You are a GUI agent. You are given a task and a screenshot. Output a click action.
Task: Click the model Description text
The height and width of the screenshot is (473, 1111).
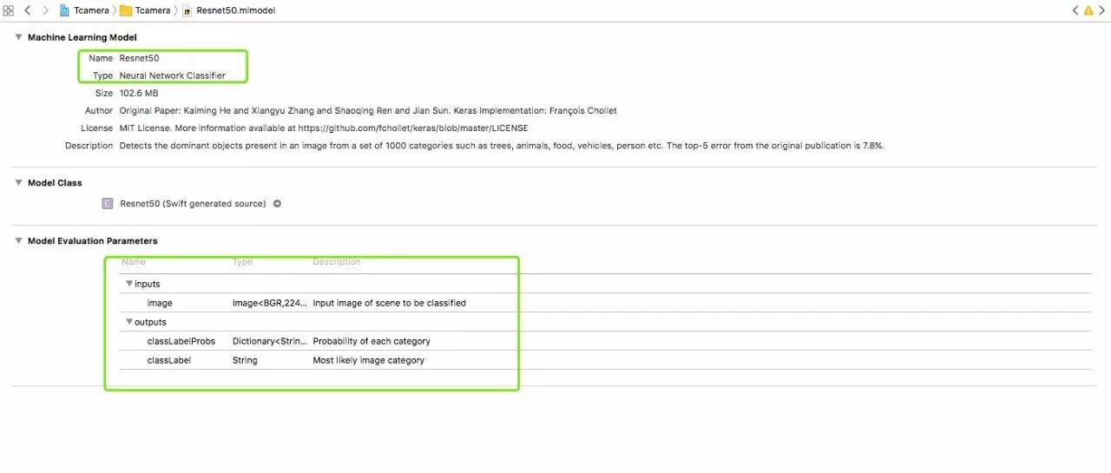(502, 146)
